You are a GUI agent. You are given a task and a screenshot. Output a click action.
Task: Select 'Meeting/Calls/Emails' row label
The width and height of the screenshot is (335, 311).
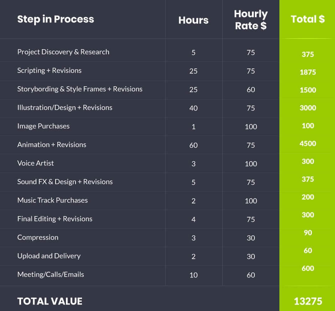click(51, 275)
